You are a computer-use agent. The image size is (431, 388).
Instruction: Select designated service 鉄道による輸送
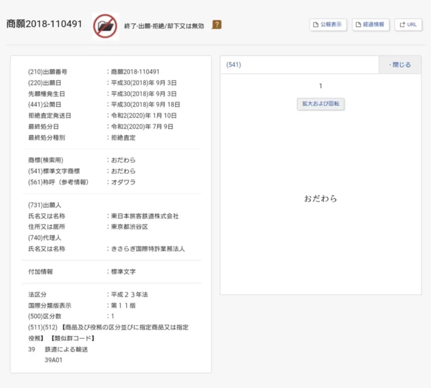(x=66, y=350)
